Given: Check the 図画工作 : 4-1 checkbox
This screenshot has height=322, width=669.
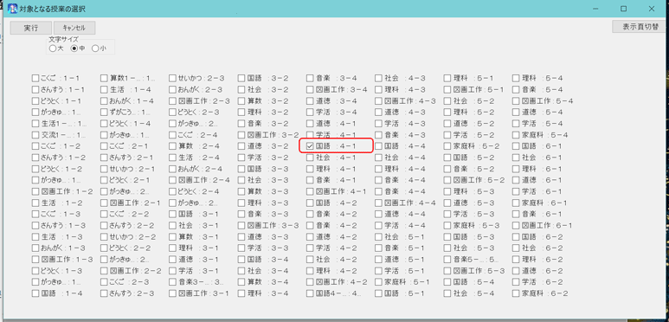Looking at the screenshot, I should (x=310, y=191).
